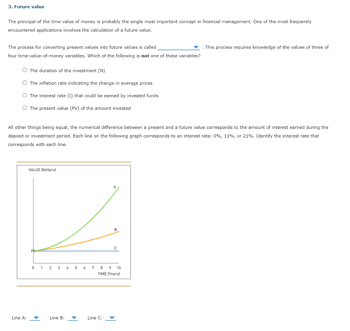
Task: Open the Line C answer dropdown
Action: pyautogui.click(x=111, y=318)
